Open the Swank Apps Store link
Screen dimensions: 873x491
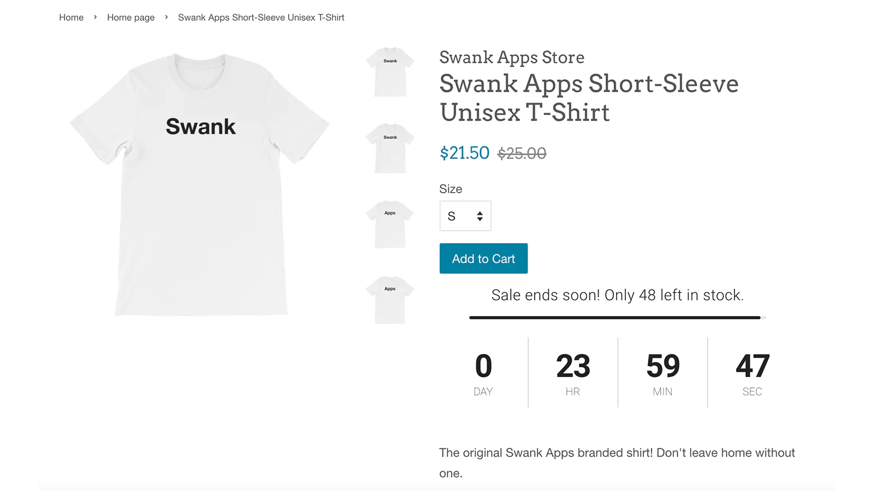tap(511, 57)
